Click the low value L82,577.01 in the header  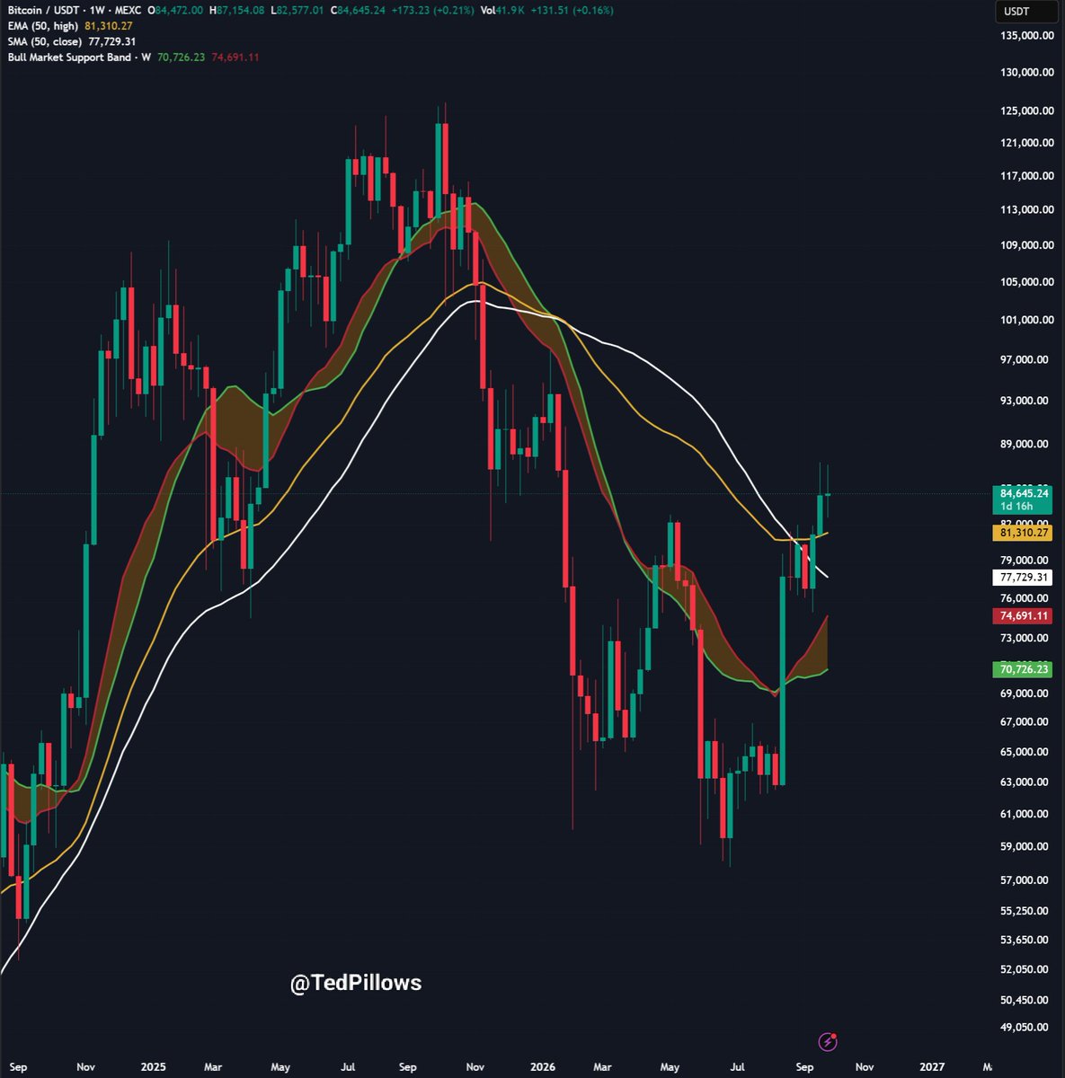(x=297, y=10)
